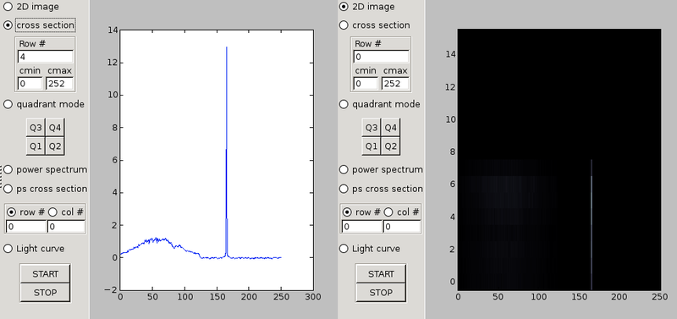Focus row number field under row # left panel

click(26, 226)
